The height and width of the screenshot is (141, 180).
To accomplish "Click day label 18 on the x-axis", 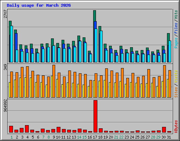I will (x=100, y=137).
